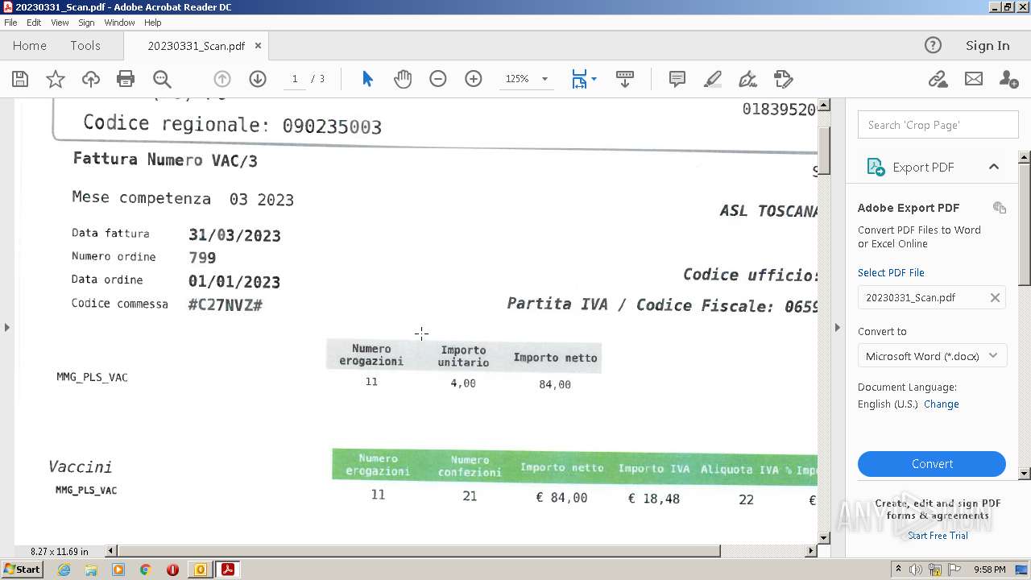Add a sticky note comment

coord(677,79)
